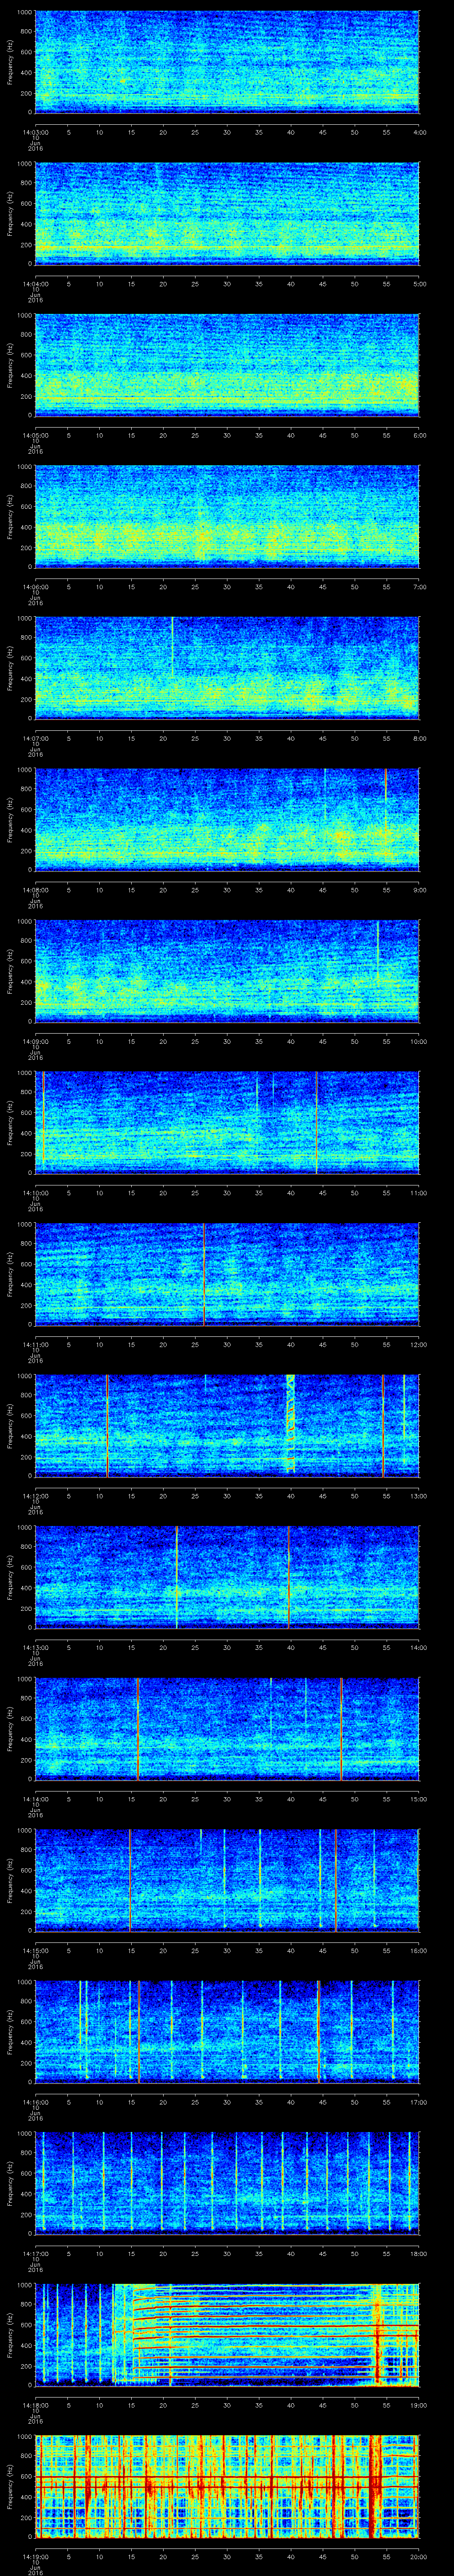Open the 14:03 spectrogram panel

227,62
